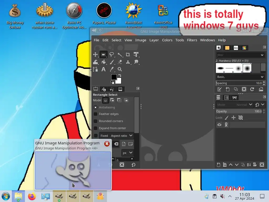Open the px unit dropdown
The image size is (269, 202).
[x=127, y=153]
